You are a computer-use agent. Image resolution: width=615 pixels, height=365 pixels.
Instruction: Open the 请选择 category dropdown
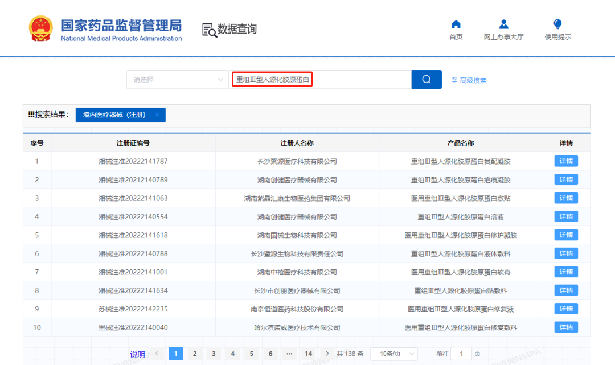point(177,79)
